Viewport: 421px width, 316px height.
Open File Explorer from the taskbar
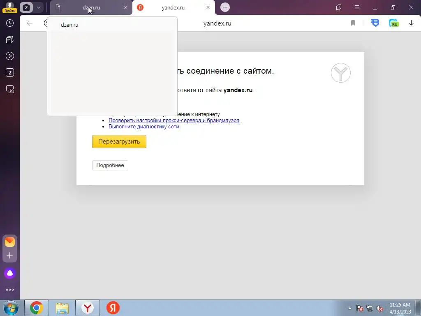(62, 308)
